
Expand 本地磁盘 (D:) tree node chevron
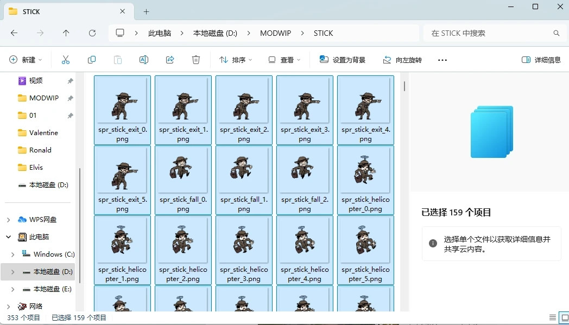click(x=13, y=272)
